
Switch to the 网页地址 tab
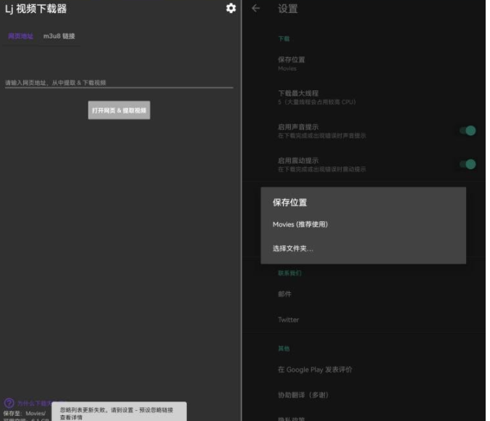[x=20, y=36]
